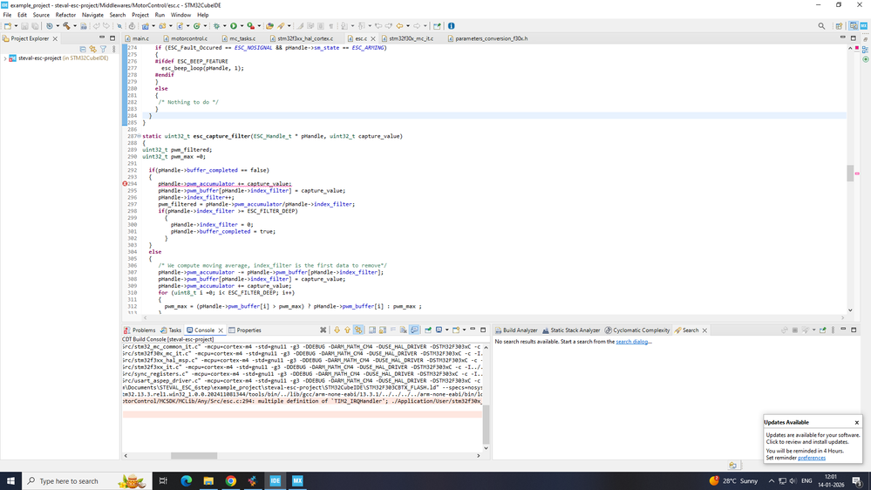Image resolution: width=871 pixels, height=490 pixels.
Task: Toggle console scroll lock icon
Action: click(383, 330)
